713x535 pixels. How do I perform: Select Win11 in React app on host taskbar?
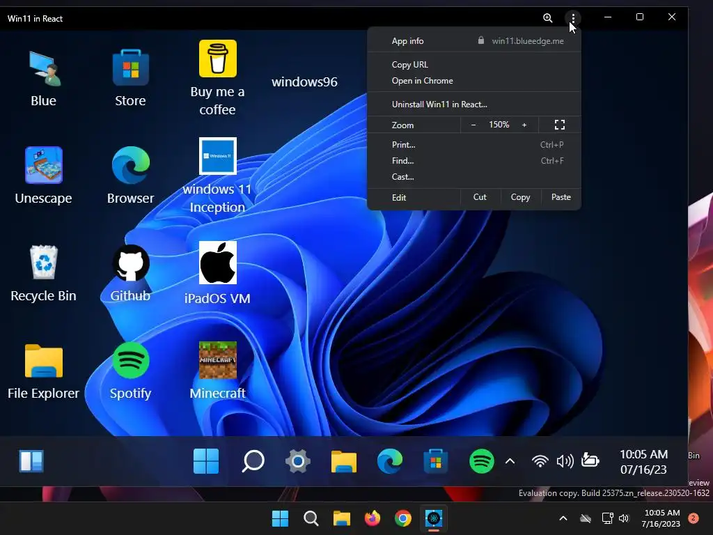(434, 518)
